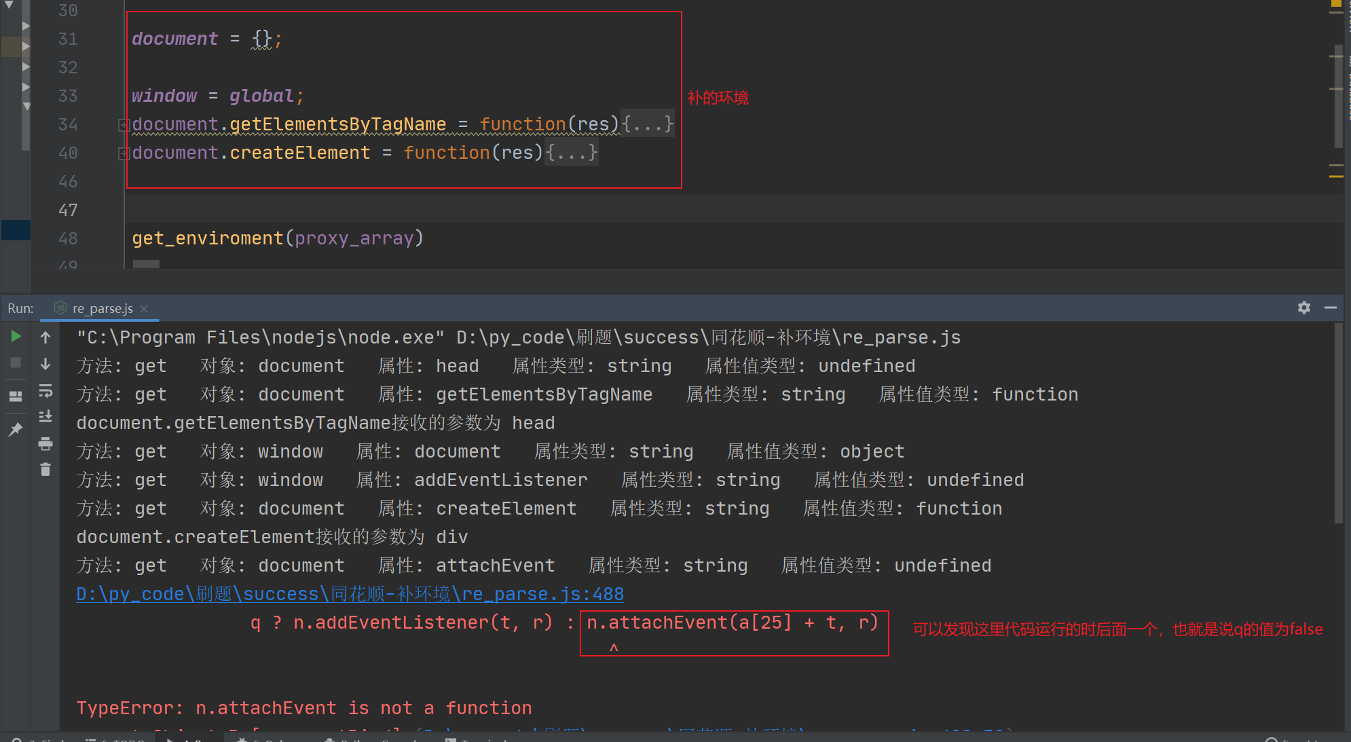Expand folded createElement function on line 40
The image size is (1351, 742).
(124, 153)
